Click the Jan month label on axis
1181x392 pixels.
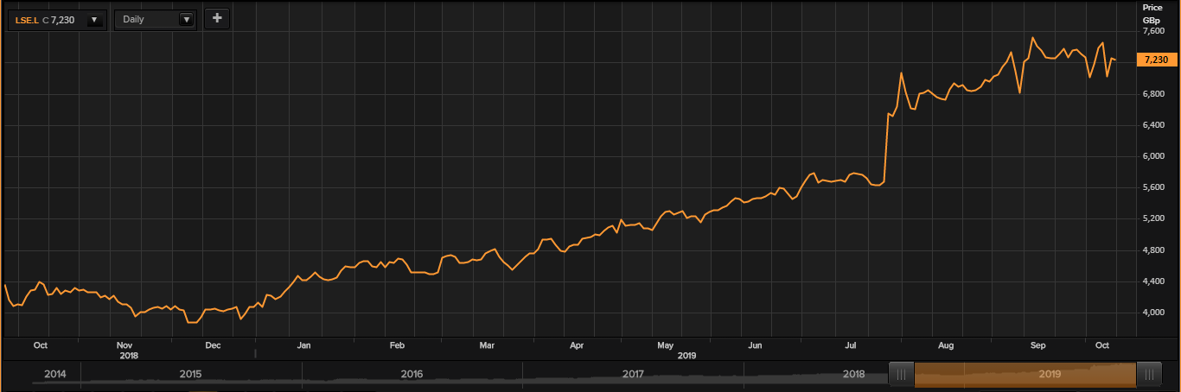[303, 345]
